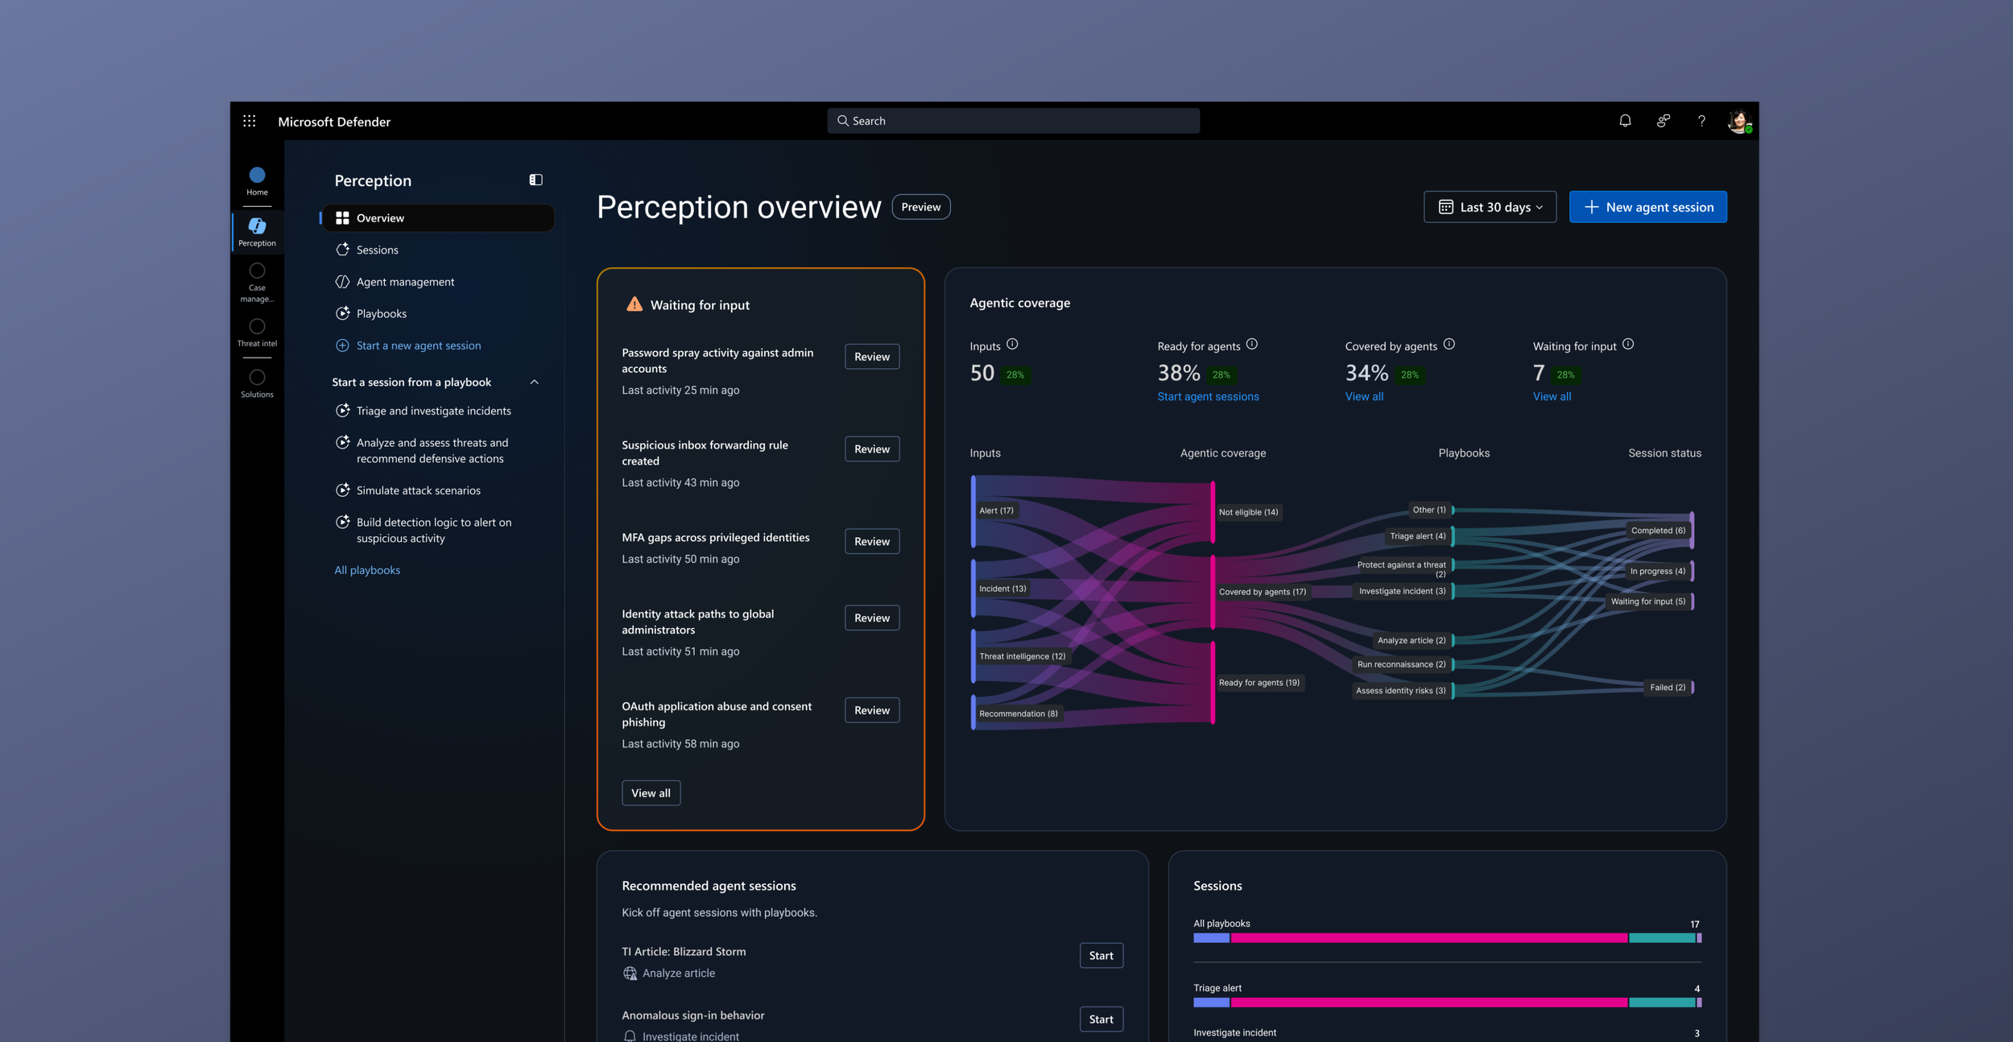Click the search field

[1013, 121]
